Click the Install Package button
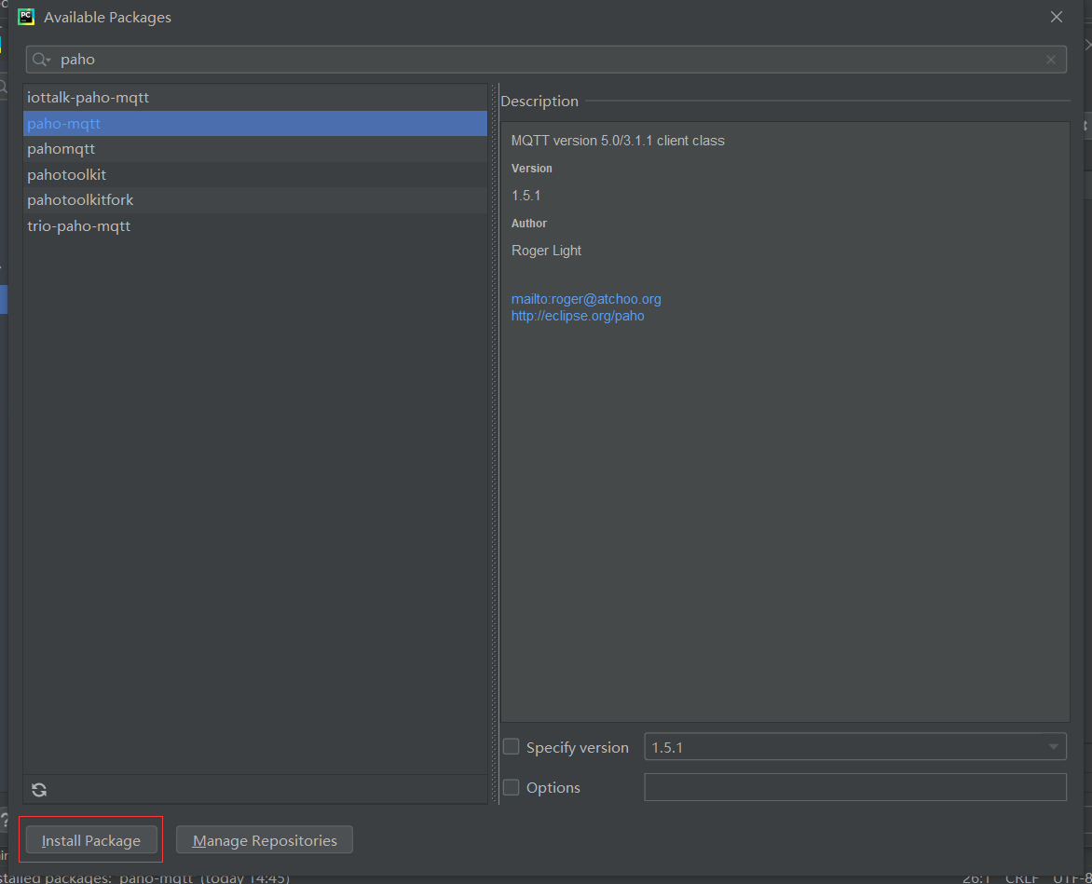 pyautogui.click(x=91, y=840)
